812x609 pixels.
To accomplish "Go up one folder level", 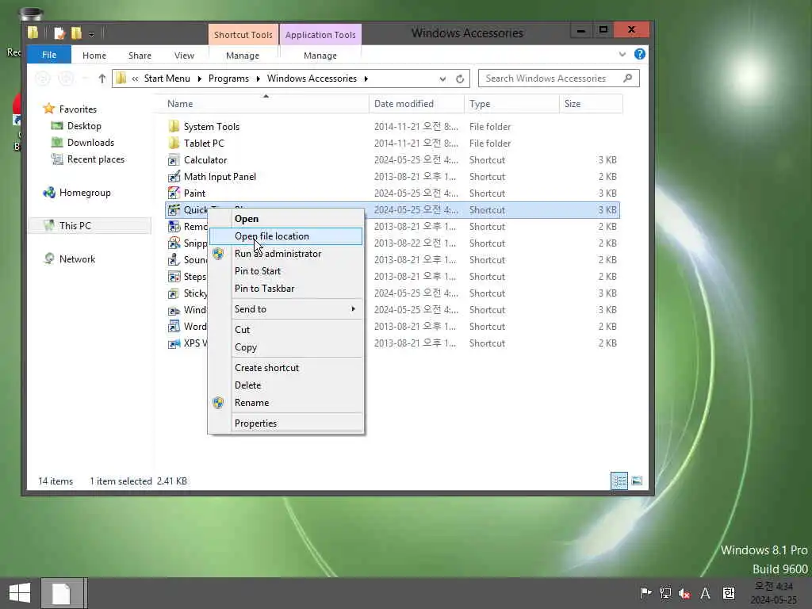I will click(x=102, y=79).
